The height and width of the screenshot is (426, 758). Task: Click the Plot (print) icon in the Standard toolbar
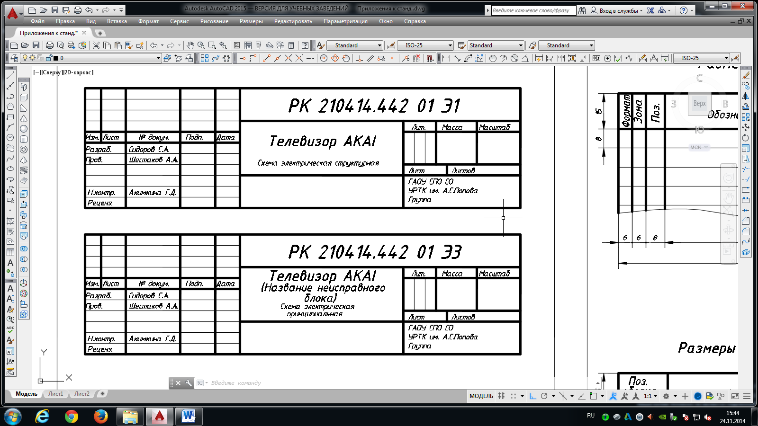(50, 45)
